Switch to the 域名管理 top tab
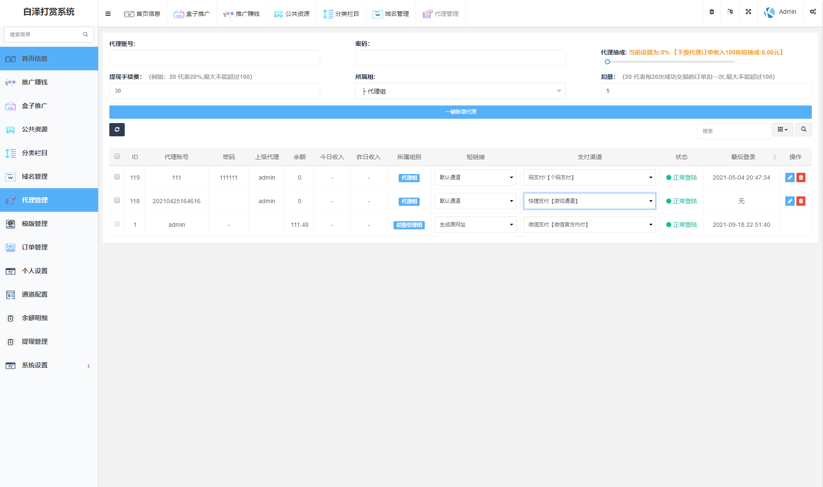Viewport: 823px width, 487px height. pos(391,14)
